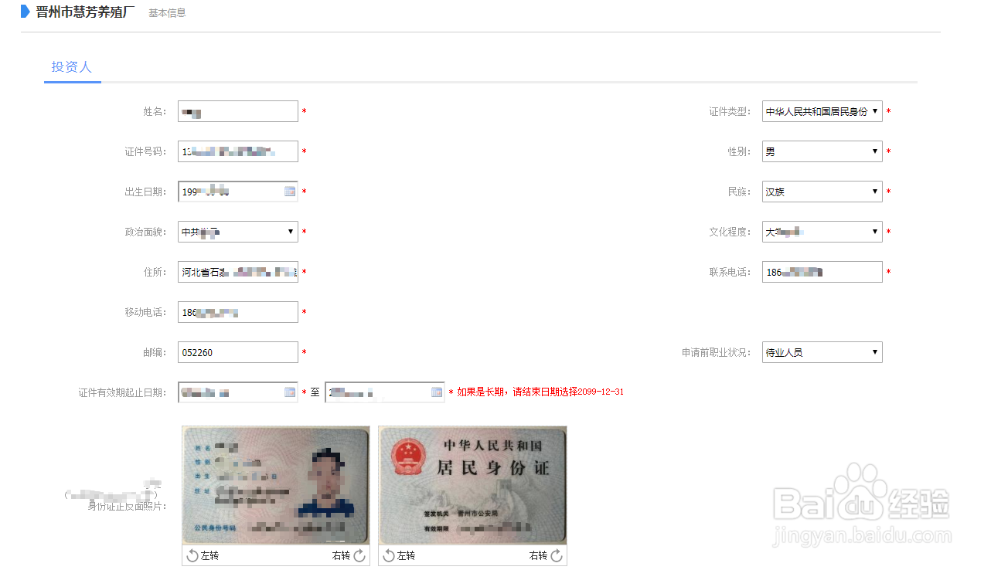
Task: Rotate the ID card portrait photo left
Action: coord(206,555)
